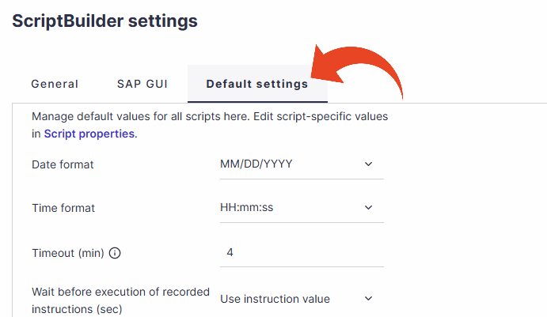Switch to the General tab
547x317 pixels.
point(55,84)
